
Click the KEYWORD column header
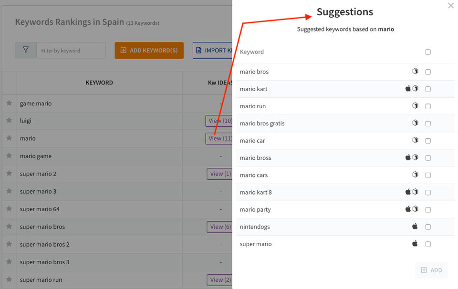[99, 83]
